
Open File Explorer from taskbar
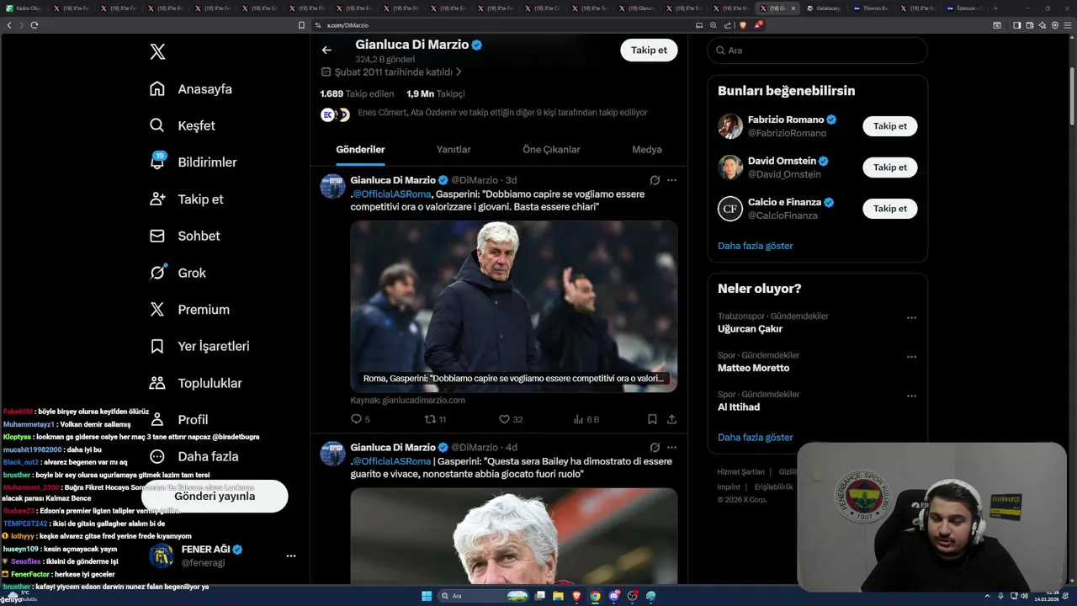pos(558,596)
